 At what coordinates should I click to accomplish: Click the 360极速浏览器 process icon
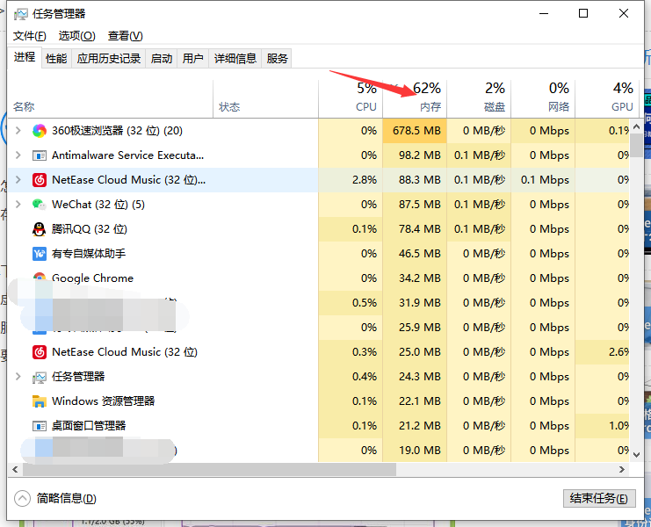pos(40,131)
